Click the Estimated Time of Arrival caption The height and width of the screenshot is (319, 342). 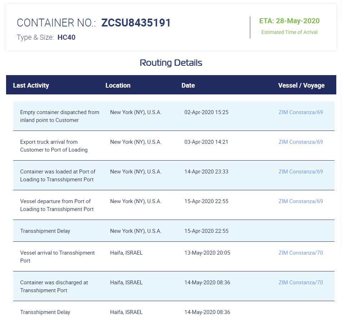pos(289,32)
